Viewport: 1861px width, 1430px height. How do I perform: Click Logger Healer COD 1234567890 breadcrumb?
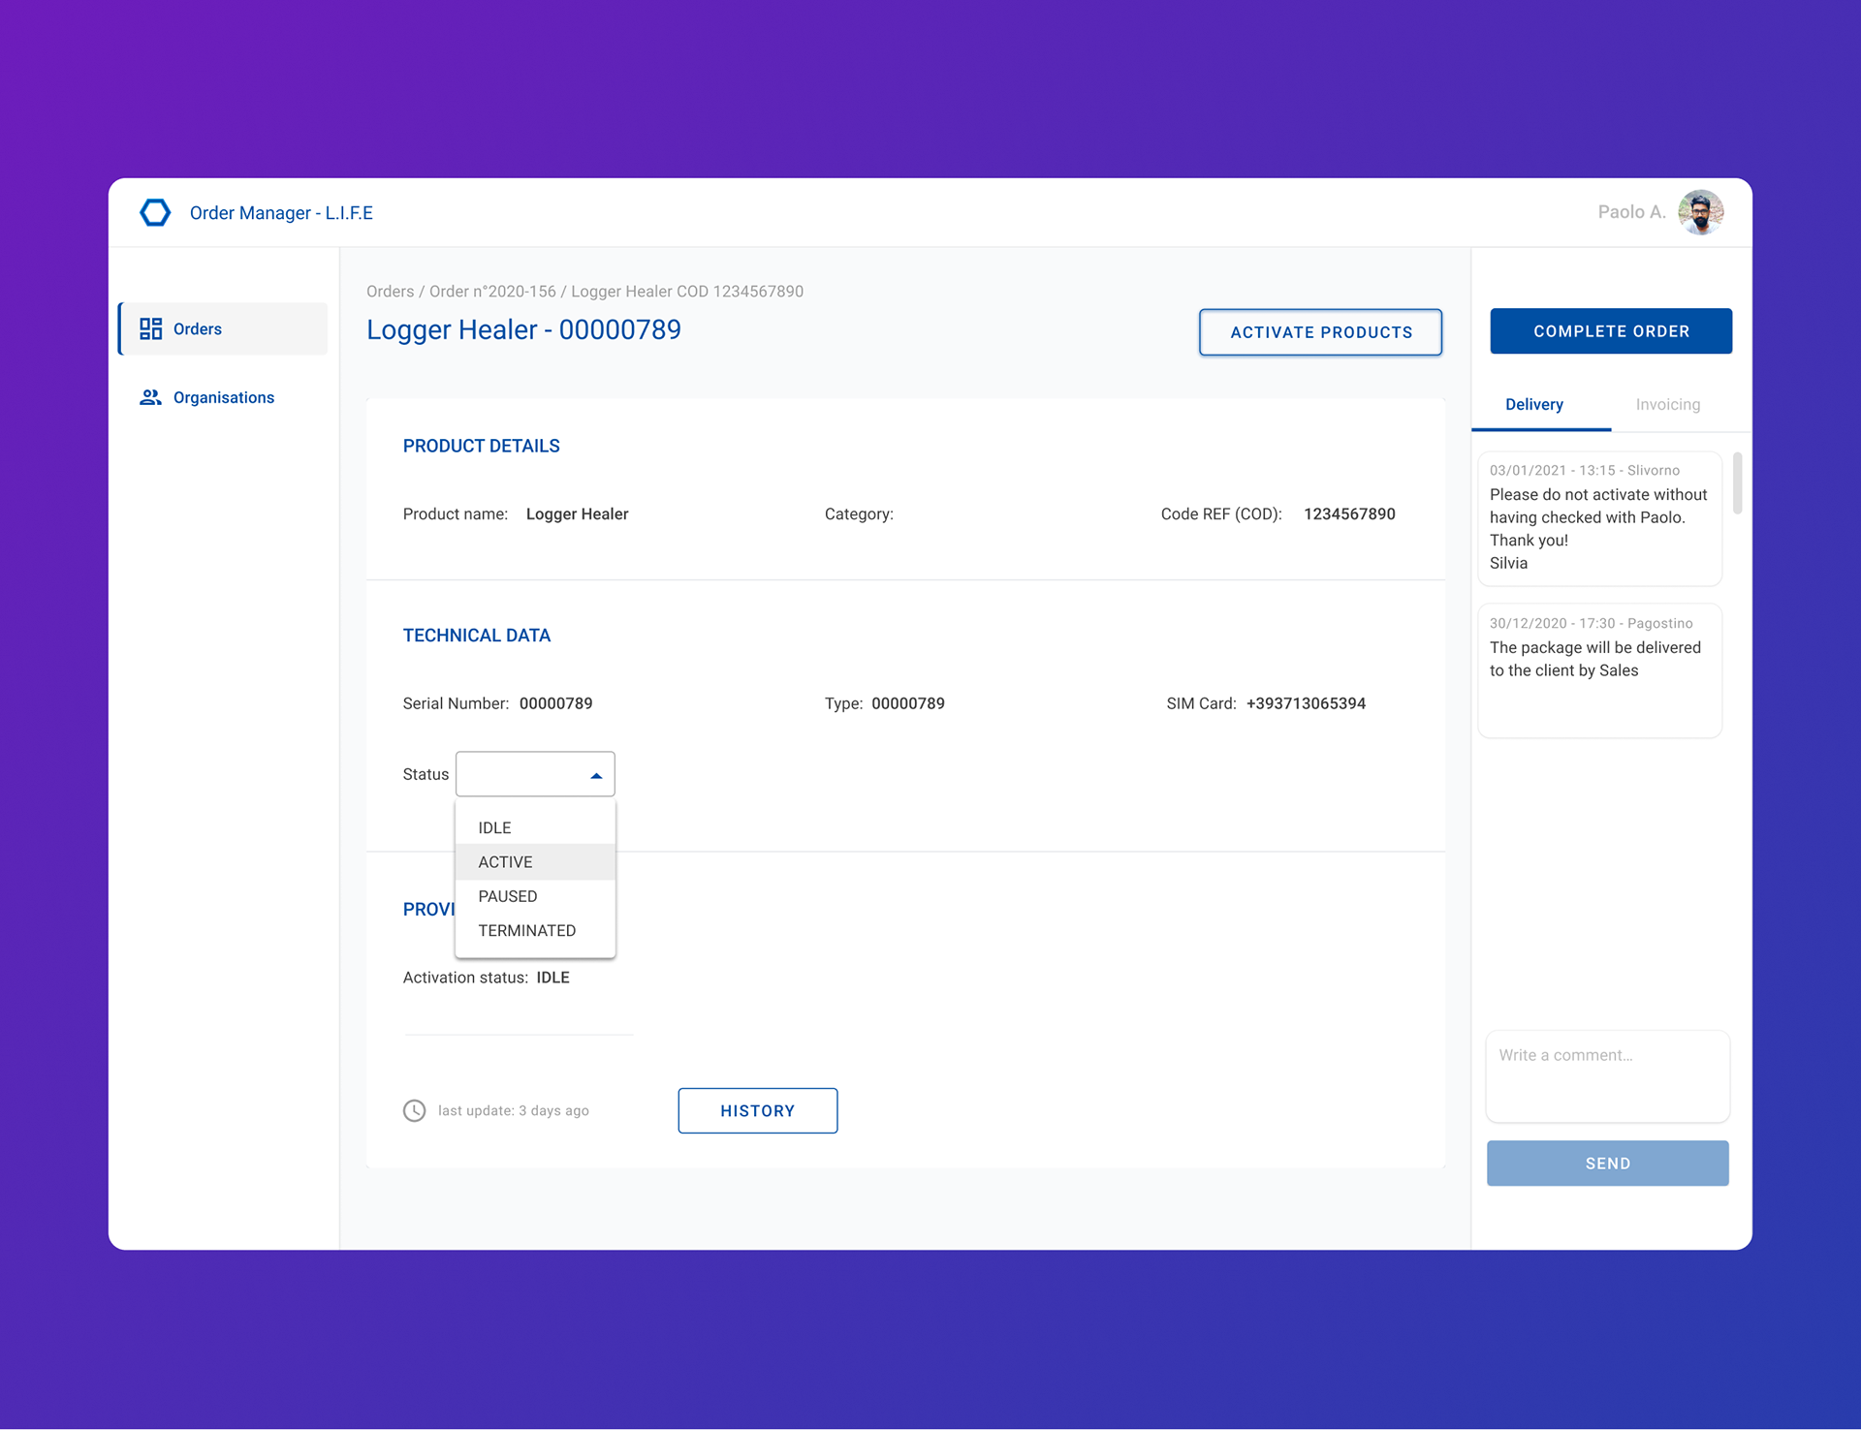[687, 292]
